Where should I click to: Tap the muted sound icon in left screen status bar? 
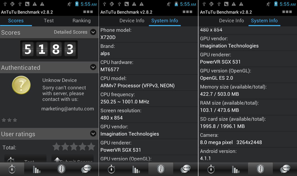69,4
